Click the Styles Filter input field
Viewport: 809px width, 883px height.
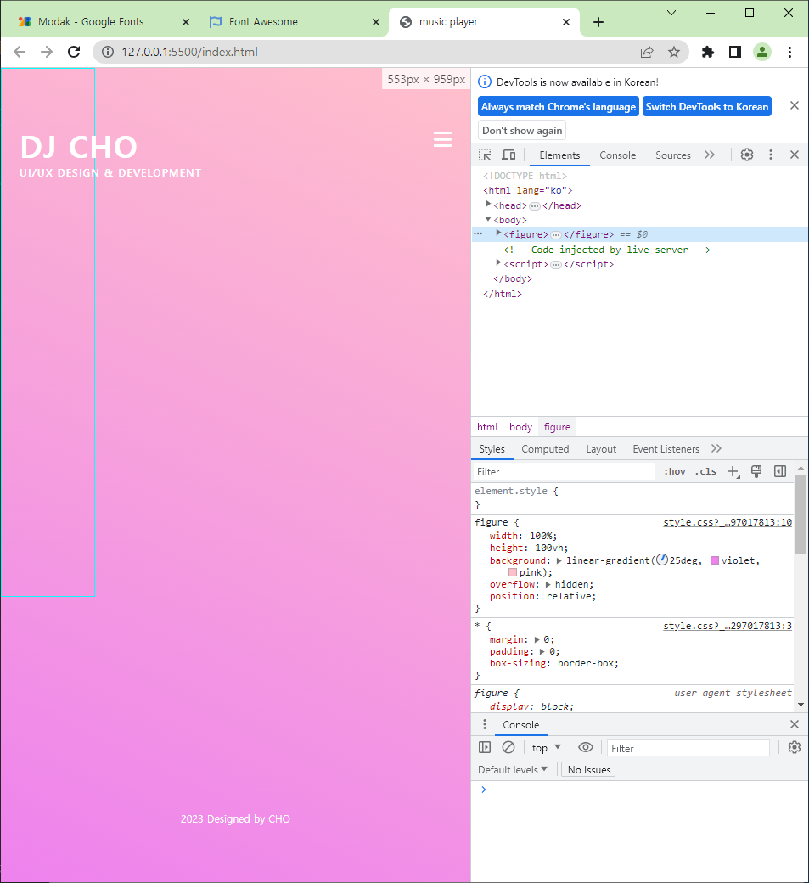pyautogui.click(x=564, y=472)
